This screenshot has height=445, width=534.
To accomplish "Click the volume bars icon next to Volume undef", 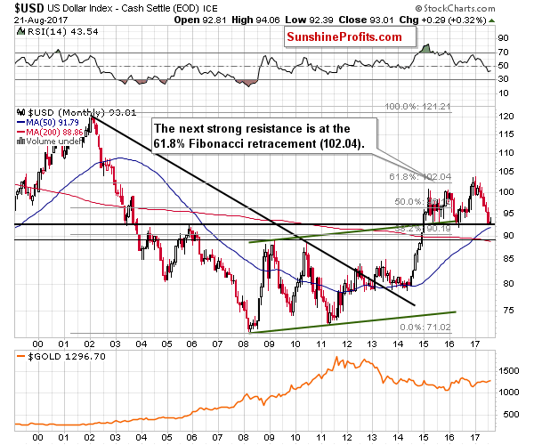I will click(x=20, y=141).
